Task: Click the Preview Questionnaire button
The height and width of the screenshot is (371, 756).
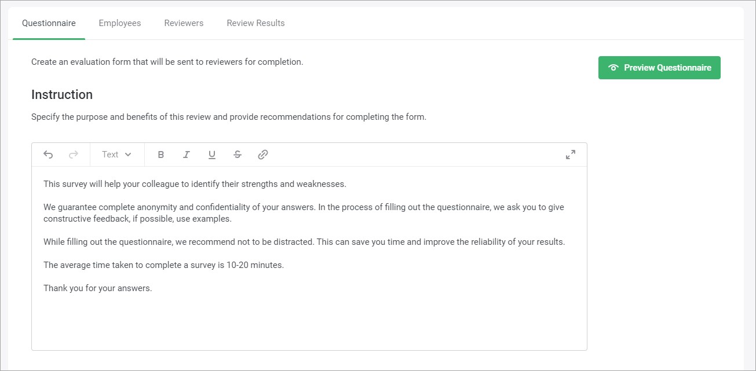Action: pos(659,68)
